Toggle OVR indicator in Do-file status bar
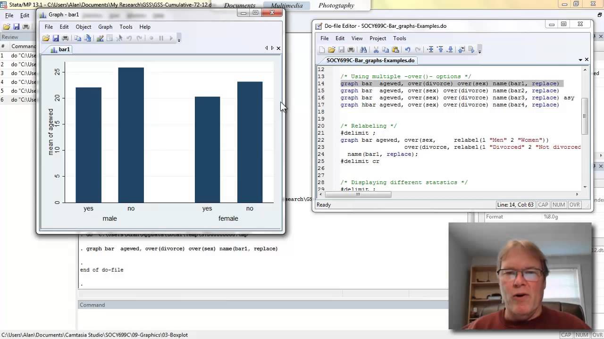 click(574, 205)
